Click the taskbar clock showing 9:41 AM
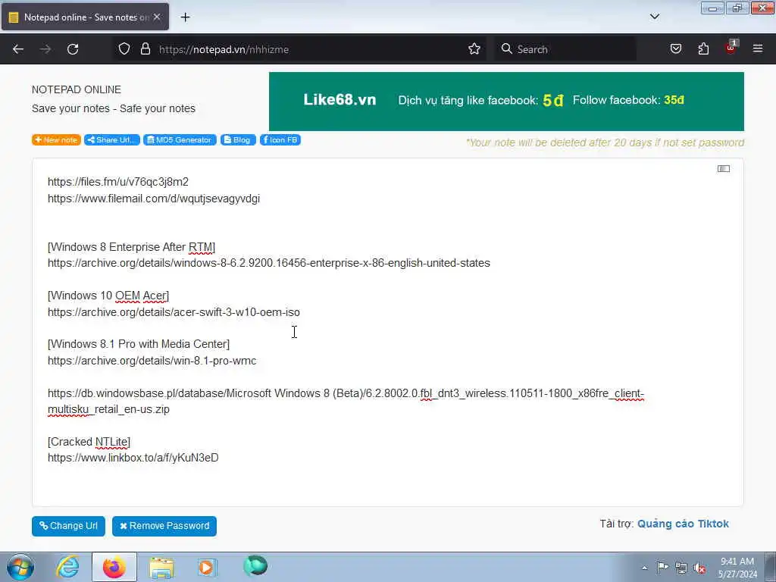Screen dimensions: 776x582 (x=737, y=568)
